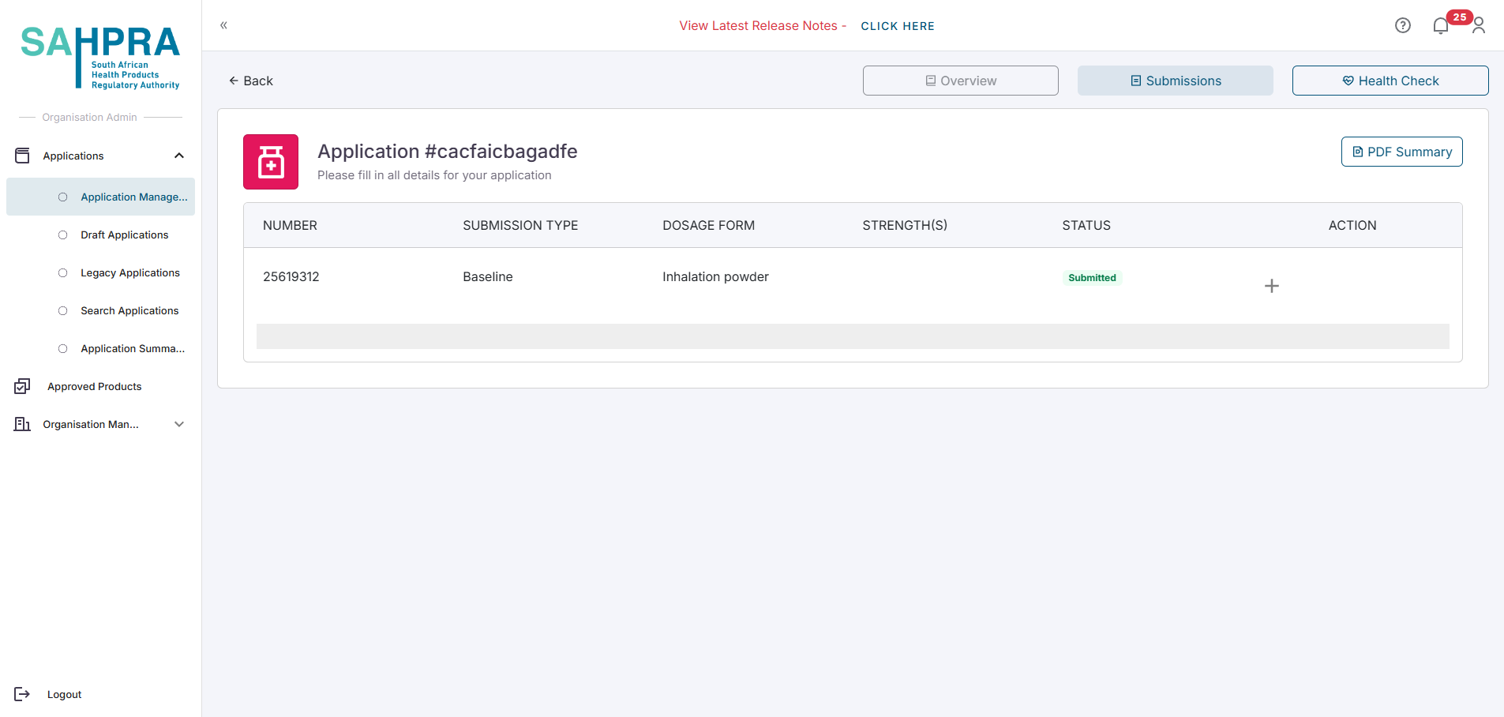
Task: Open the Health Check view
Action: [1390, 81]
